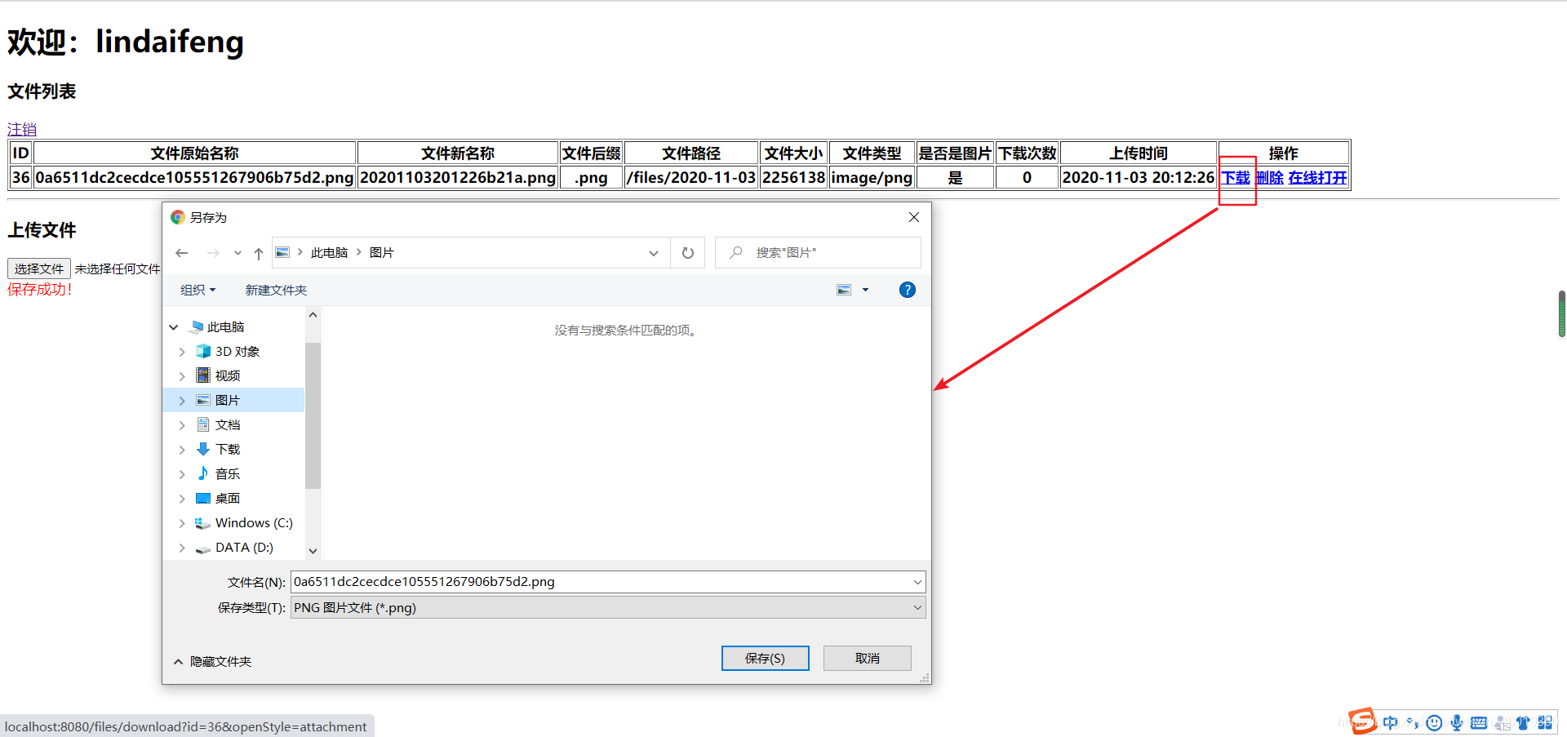Viewport: 1567px width, 737px height.
Task: Open the Sogou toolbox grid icon
Action: coord(1545,722)
